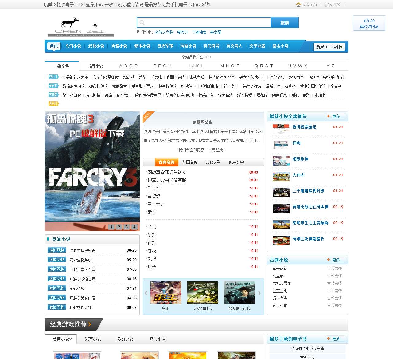Show slide 2 of the banner
The width and height of the screenshot is (393, 359).
[x=119, y=227]
